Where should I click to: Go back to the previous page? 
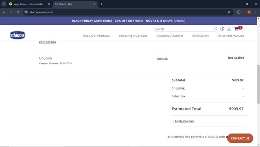tap(4, 12)
